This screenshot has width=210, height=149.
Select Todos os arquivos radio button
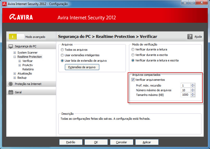[62, 50]
